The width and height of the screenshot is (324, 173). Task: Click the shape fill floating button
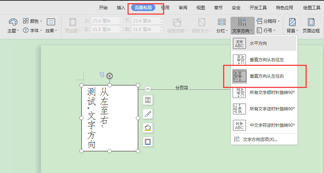pos(148,128)
